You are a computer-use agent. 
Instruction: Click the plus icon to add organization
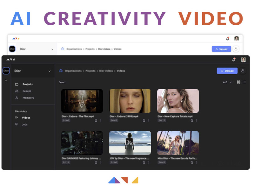point(6,80)
